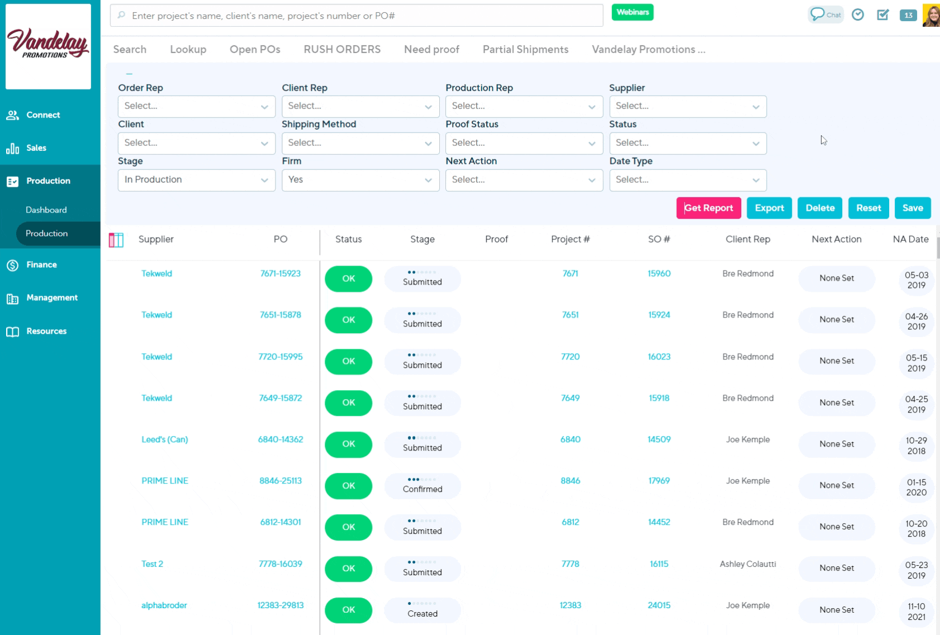Open the Connect sidebar section
940x635 pixels.
point(43,115)
